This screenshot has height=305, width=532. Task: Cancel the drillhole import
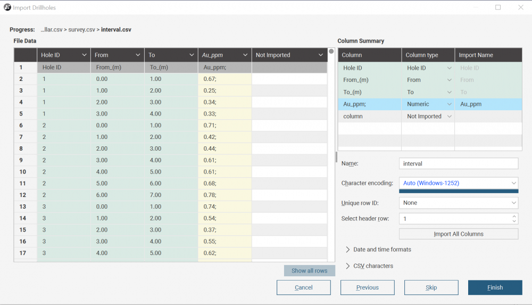click(x=304, y=287)
